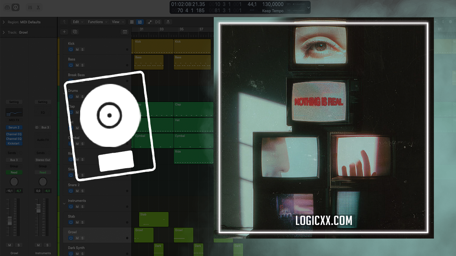This screenshot has width=456, height=256.
Task: Select the Stab region in the timeline
Action: click(x=154, y=219)
